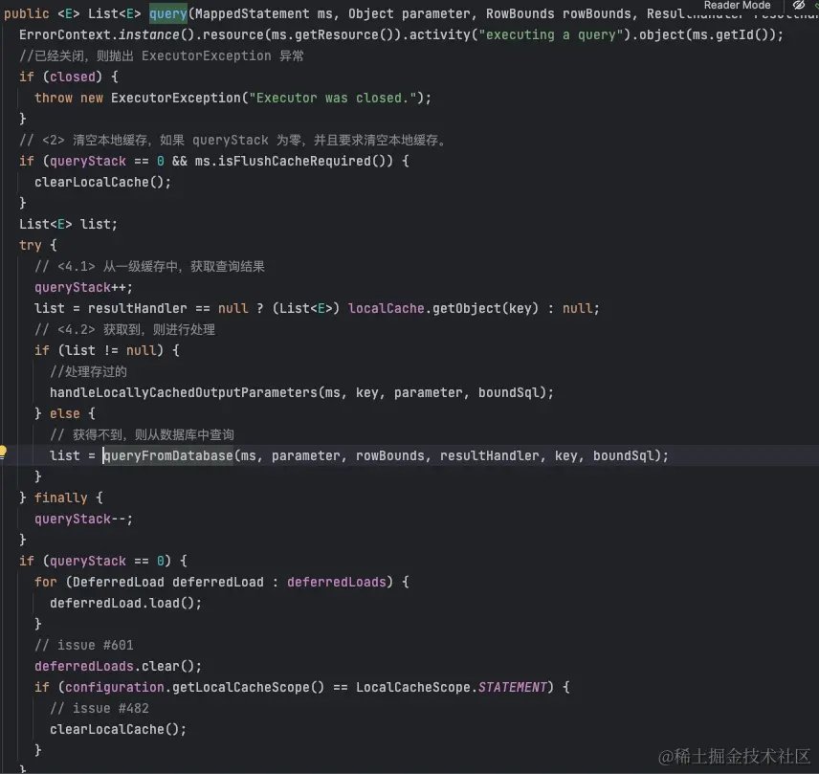Click the queryStack++ statement
The width and height of the screenshot is (819, 774).
[x=83, y=287]
